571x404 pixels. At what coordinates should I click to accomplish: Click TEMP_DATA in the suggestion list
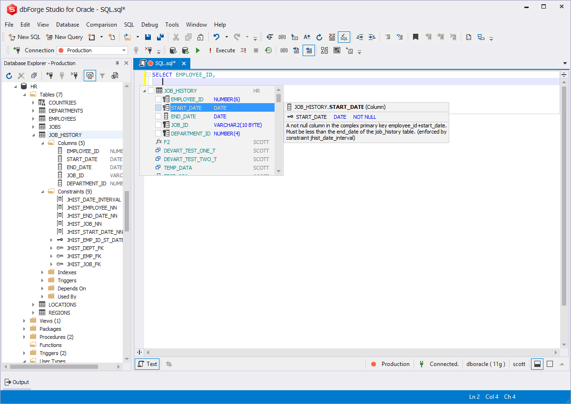(x=178, y=168)
